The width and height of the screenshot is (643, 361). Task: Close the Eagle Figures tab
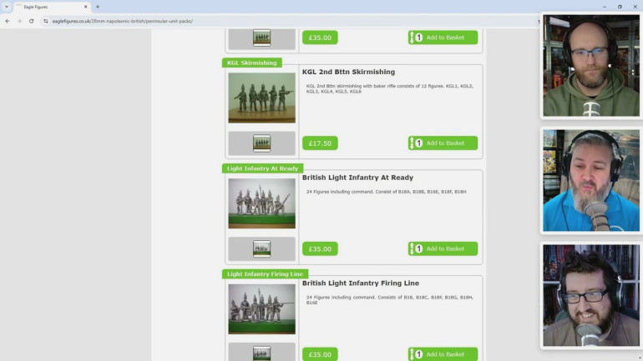pos(85,7)
